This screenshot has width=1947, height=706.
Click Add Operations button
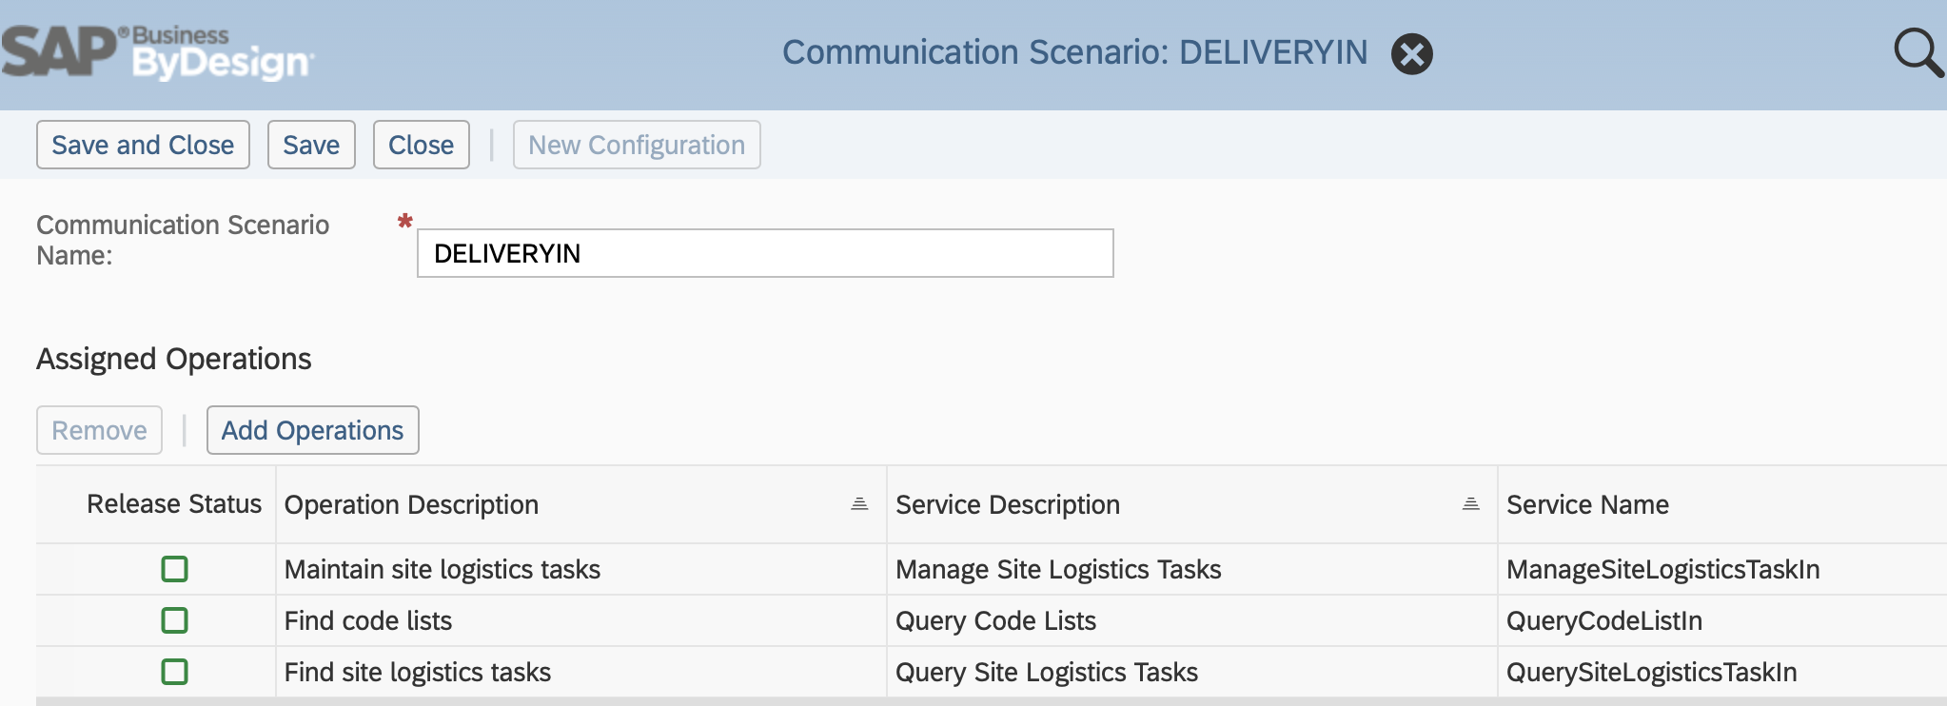[312, 430]
